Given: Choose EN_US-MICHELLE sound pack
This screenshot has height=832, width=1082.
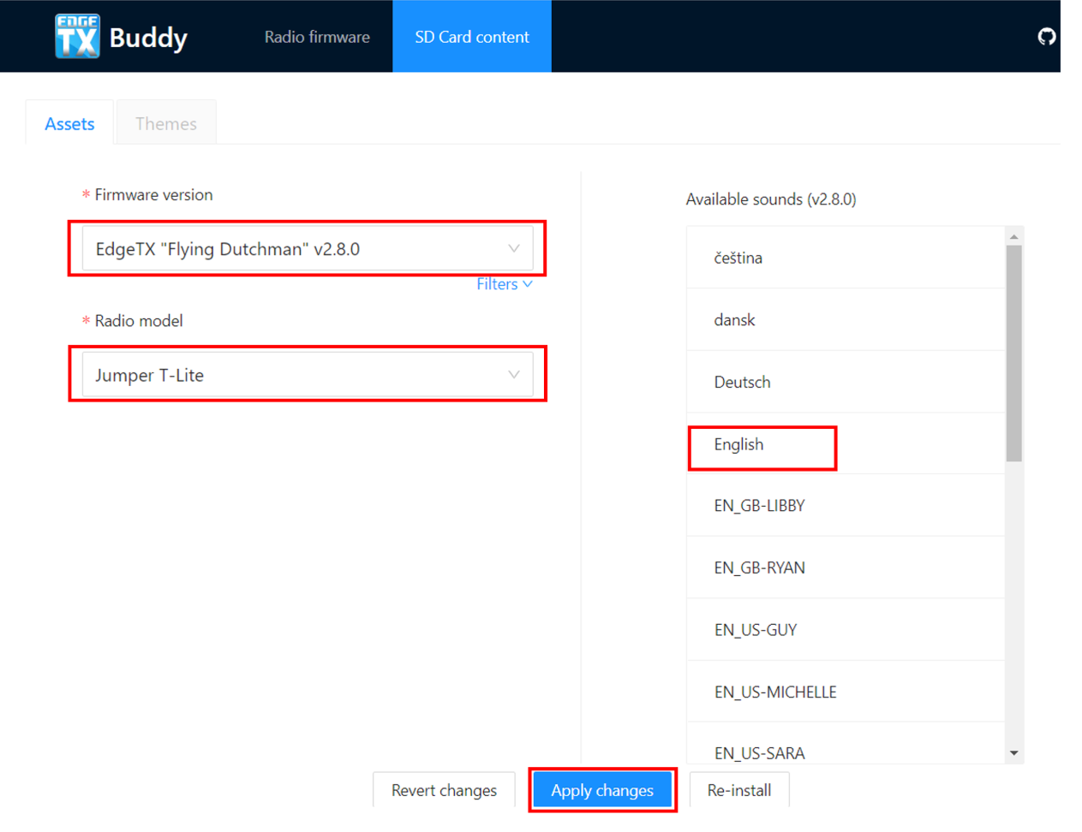Looking at the screenshot, I should tap(846, 692).
